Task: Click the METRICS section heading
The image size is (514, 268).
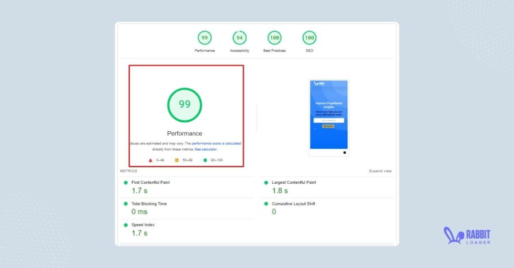Action: coord(128,171)
